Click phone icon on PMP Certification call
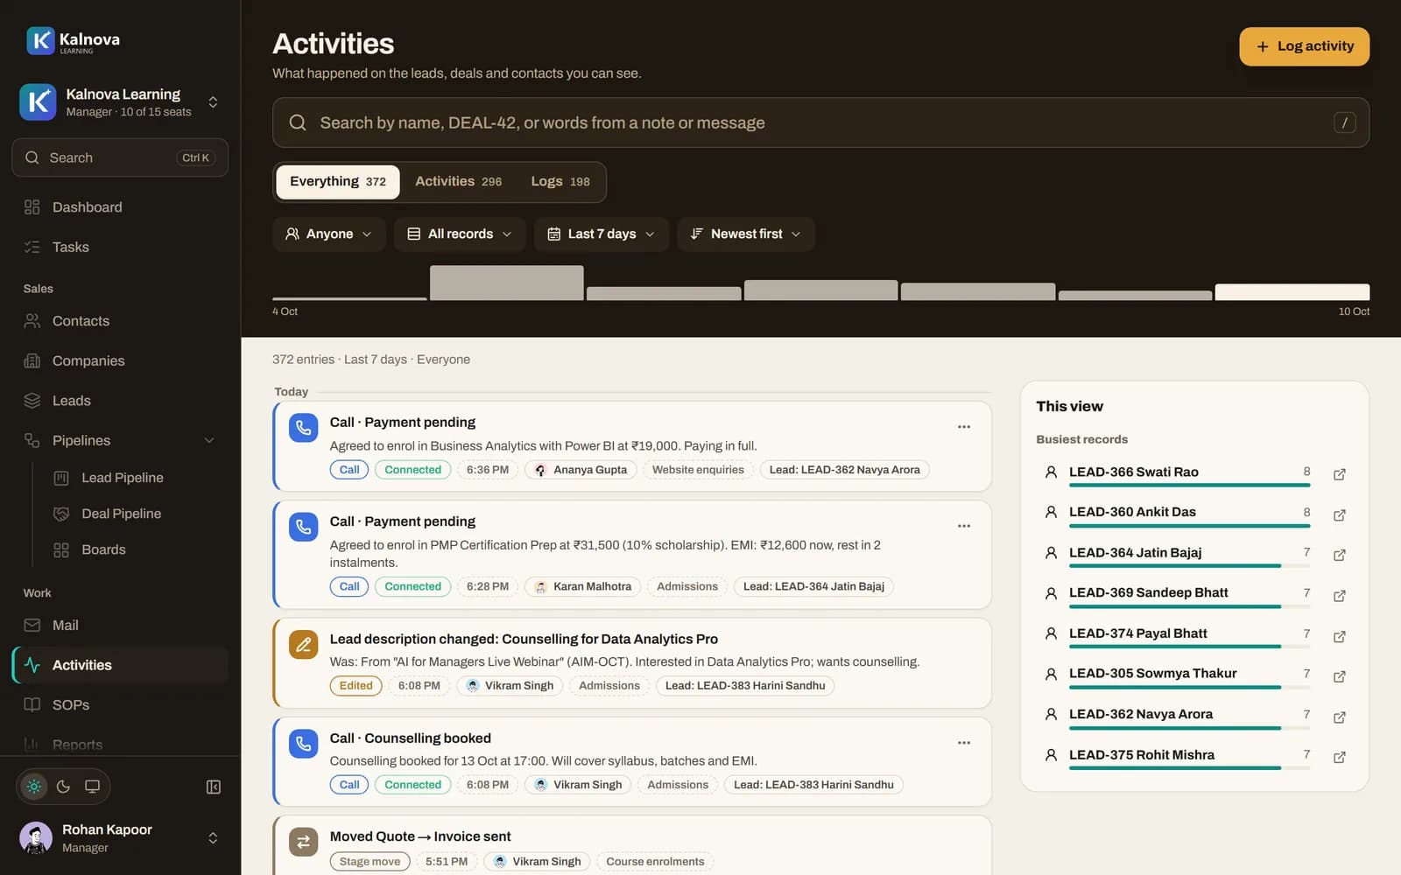Image resolution: width=1401 pixels, height=875 pixels. (303, 527)
